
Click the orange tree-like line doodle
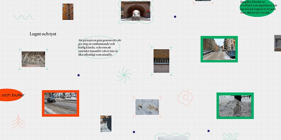click(x=18, y=122)
